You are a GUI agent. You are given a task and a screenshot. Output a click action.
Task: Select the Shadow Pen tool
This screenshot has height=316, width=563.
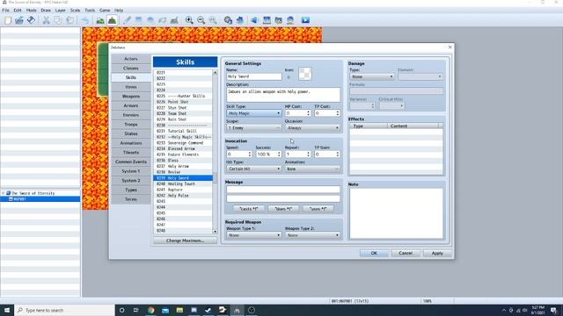pyautogui.click(x=174, y=20)
